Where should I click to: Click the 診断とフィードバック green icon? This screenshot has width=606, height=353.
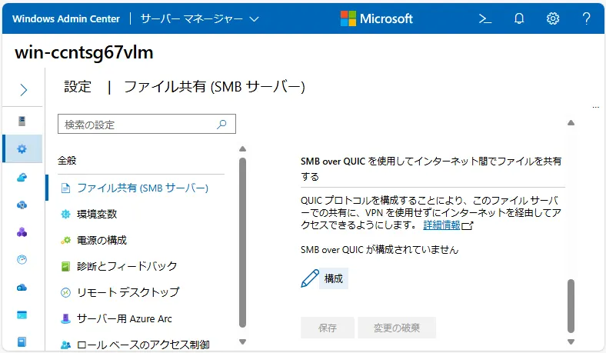pos(65,266)
